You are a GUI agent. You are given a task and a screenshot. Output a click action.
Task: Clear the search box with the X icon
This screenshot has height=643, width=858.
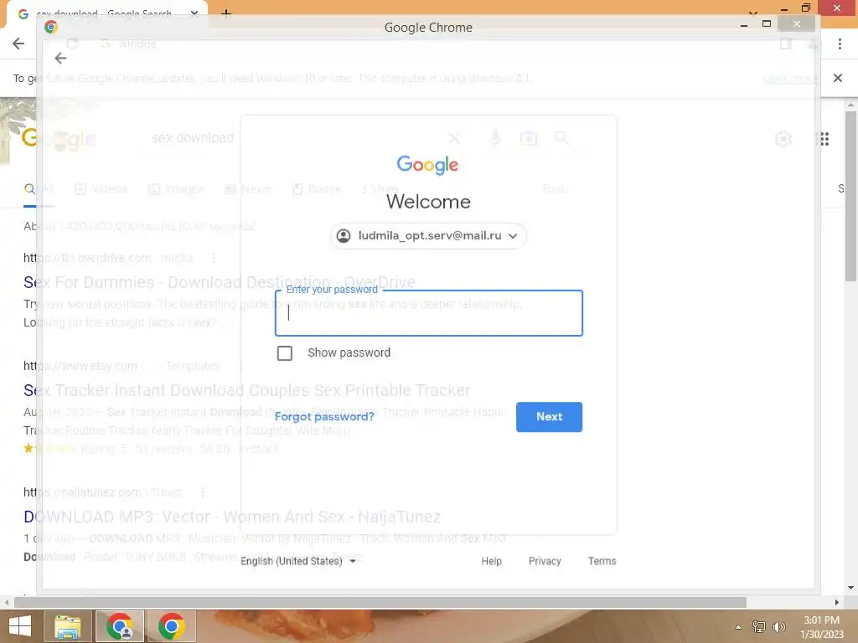tap(454, 138)
